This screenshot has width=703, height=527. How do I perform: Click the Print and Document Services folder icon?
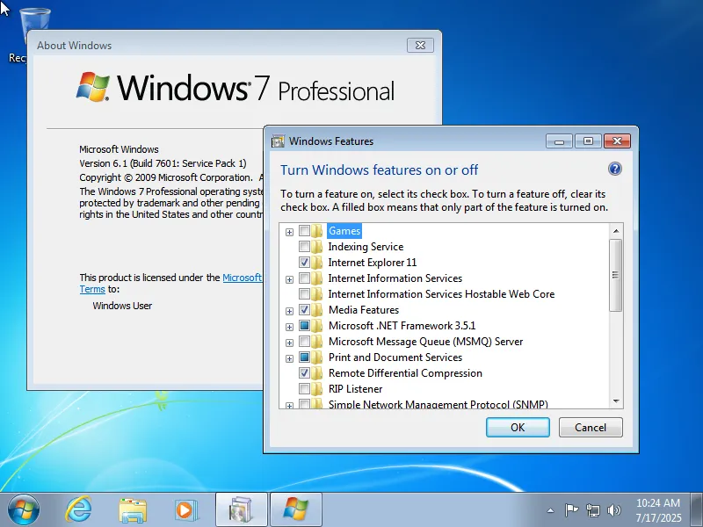[317, 357]
